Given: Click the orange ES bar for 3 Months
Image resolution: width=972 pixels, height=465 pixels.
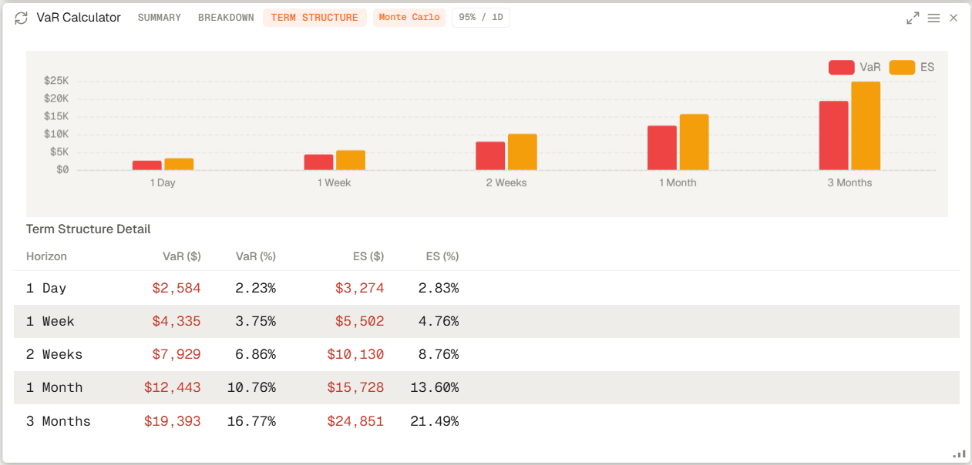Looking at the screenshot, I should pyautogui.click(x=866, y=126).
